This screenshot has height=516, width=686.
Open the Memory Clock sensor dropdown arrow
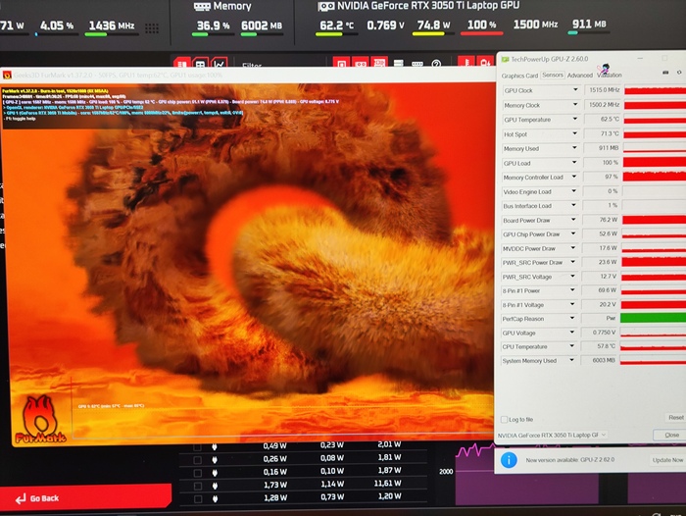click(575, 105)
